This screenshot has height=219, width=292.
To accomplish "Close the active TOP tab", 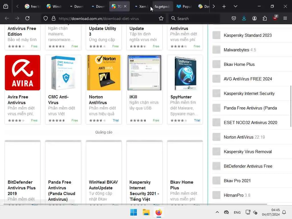I will tap(125, 6).
